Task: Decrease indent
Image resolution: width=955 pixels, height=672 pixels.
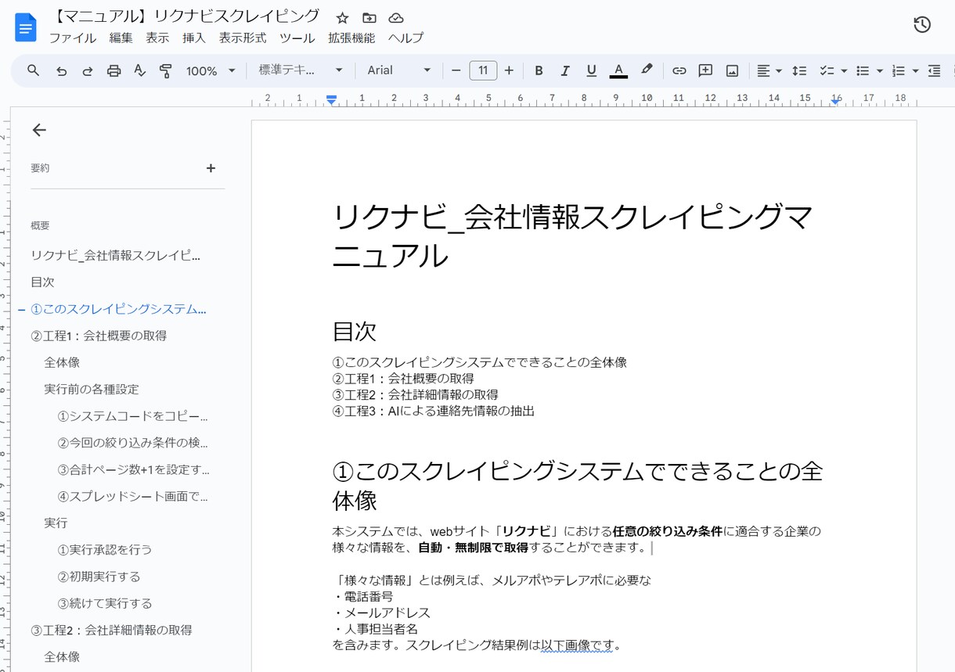Action: (x=934, y=70)
